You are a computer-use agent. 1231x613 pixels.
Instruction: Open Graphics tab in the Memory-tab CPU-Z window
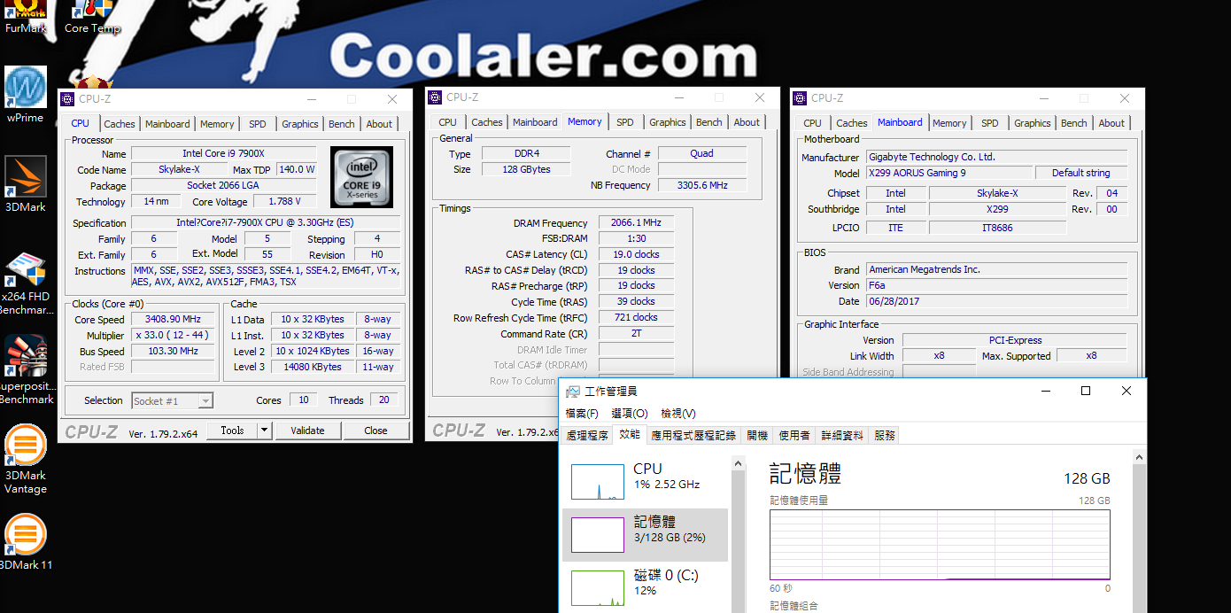pyautogui.click(x=667, y=122)
